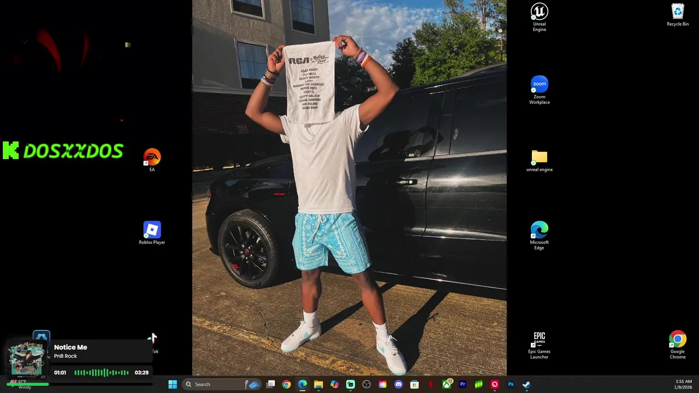Viewport: 699px width, 393px height.
Task: Switch to Microsoft Edge in the taskbar
Action: (303, 384)
